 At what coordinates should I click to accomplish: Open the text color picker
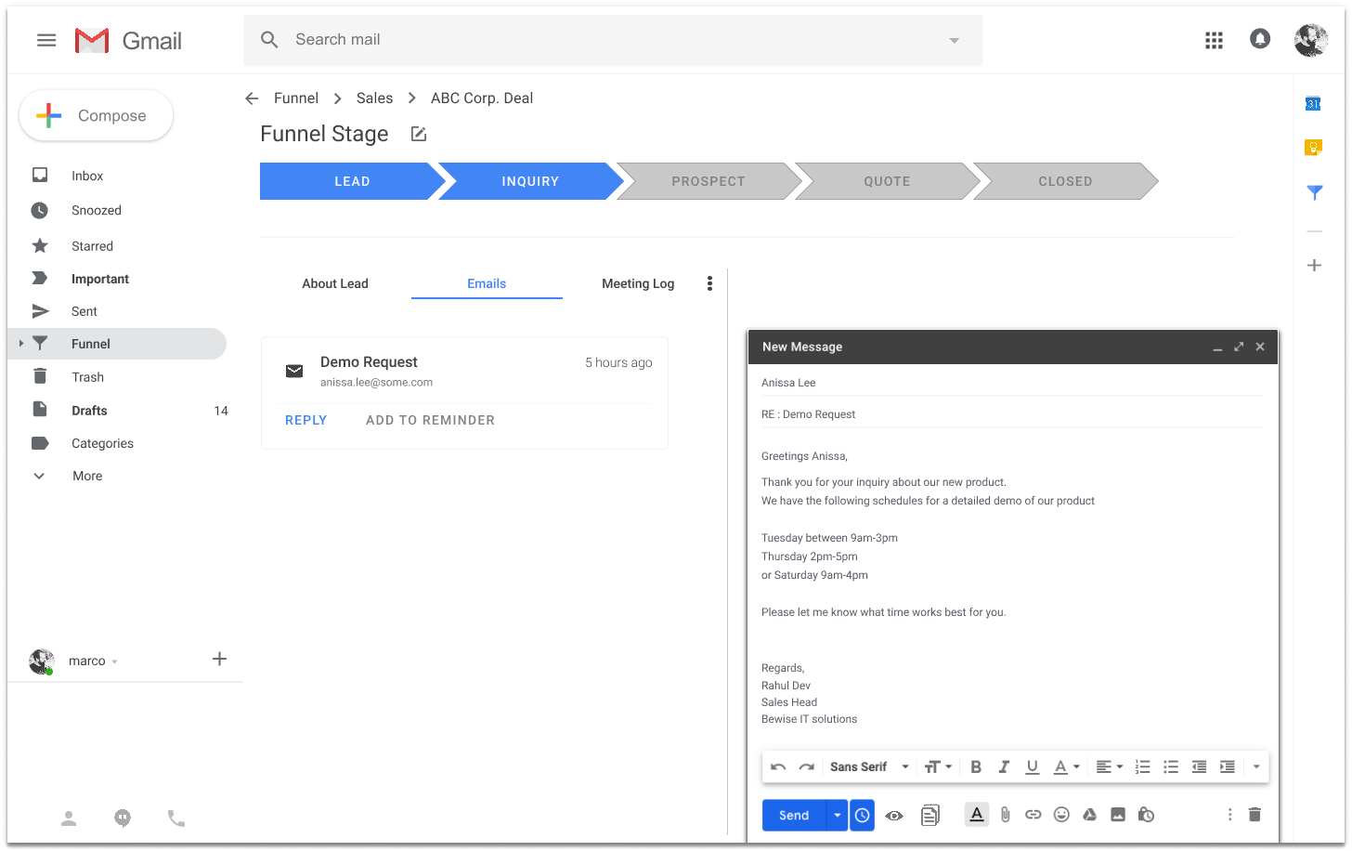coord(1066,767)
